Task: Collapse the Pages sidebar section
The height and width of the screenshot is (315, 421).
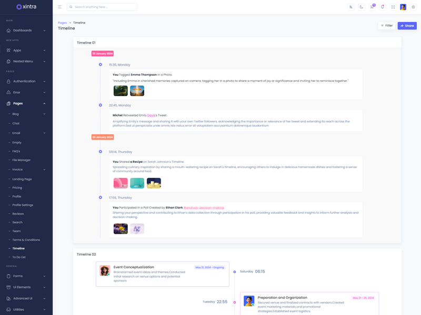Action: pos(26,103)
